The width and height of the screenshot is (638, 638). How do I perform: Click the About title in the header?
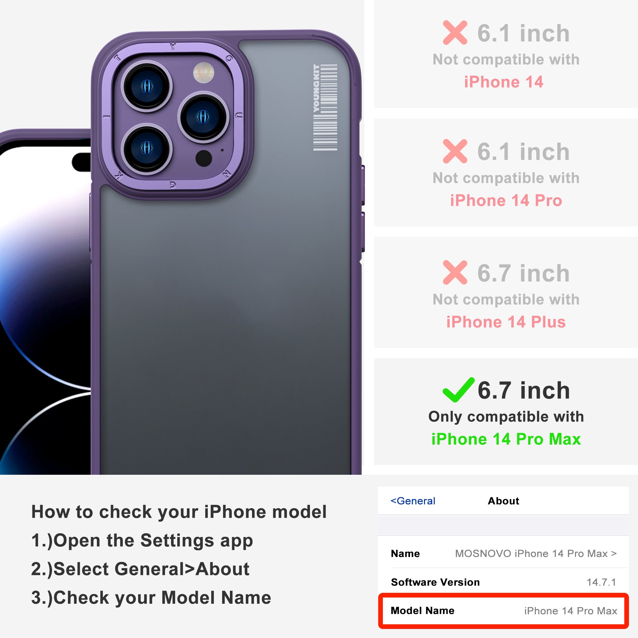tap(503, 501)
